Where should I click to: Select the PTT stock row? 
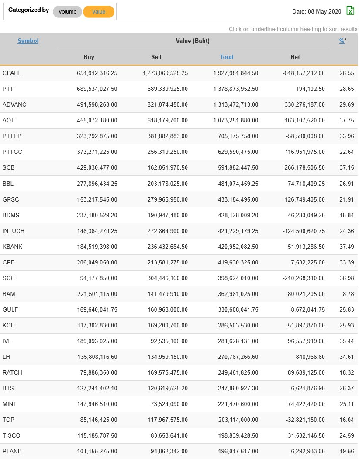[x=8, y=89]
